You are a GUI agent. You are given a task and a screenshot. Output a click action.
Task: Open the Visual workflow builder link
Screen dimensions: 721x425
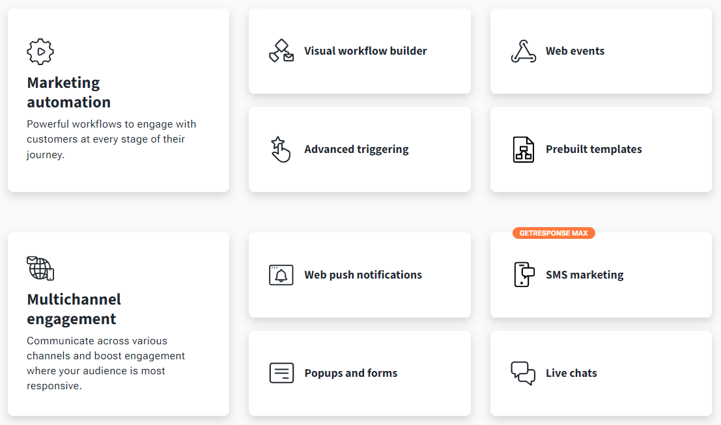coord(365,51)
